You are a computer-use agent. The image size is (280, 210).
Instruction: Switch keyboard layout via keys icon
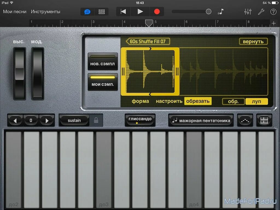tap(264, 120)
